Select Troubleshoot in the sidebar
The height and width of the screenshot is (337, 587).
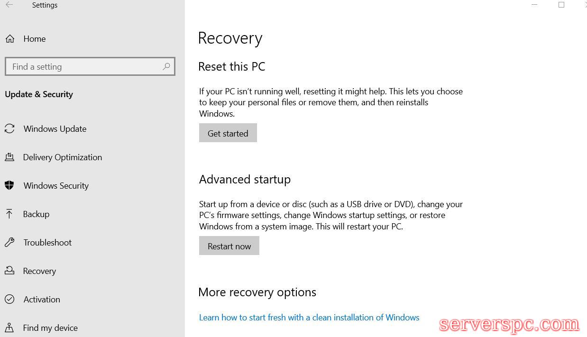tap(47, 243)
